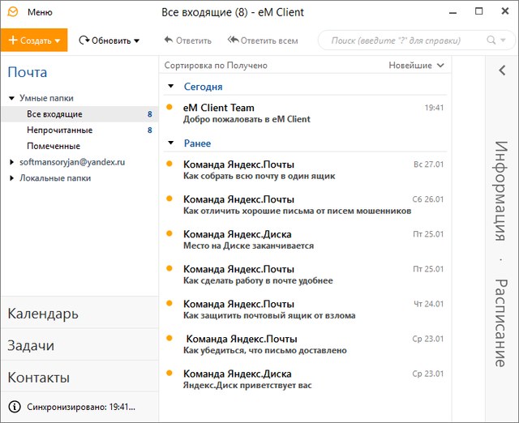The width and height of the screenshot is (519, 423).
Task: Select the Непрочитанные folder
Action: coord(59,130)
